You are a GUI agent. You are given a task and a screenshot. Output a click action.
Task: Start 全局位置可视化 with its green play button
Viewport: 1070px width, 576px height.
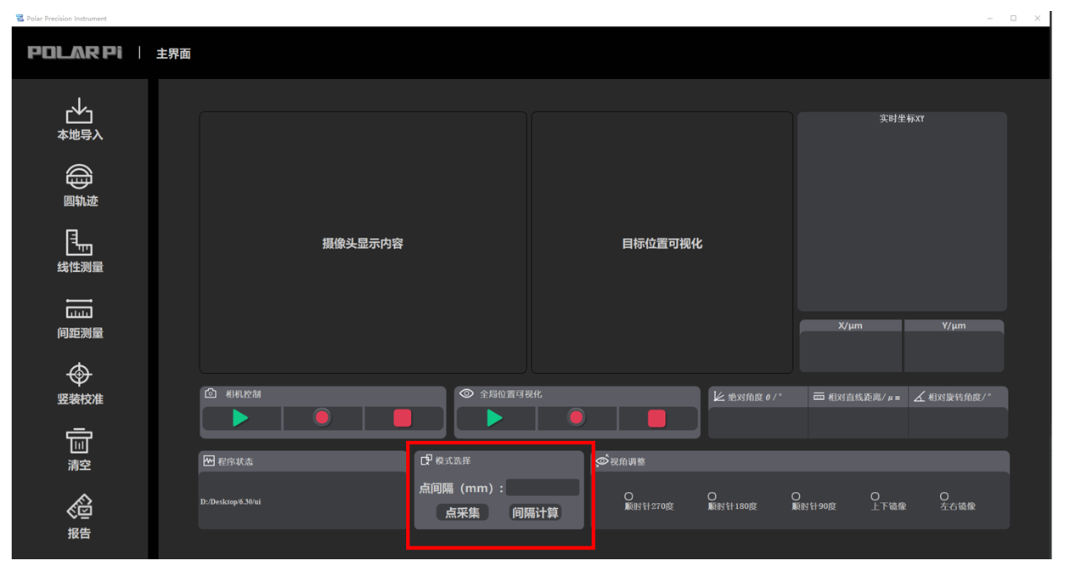(494, 418)
